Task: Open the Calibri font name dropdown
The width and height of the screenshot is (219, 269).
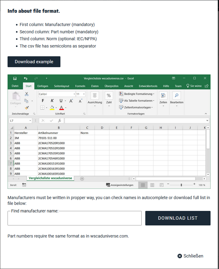Action: [74, 94]
